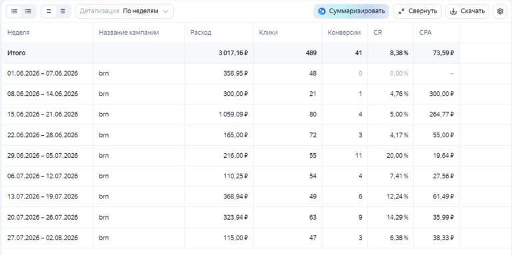The width and height of the screenshot is (512, 255).
Task: Click the Свернуть button
Action: click(417, 11)
